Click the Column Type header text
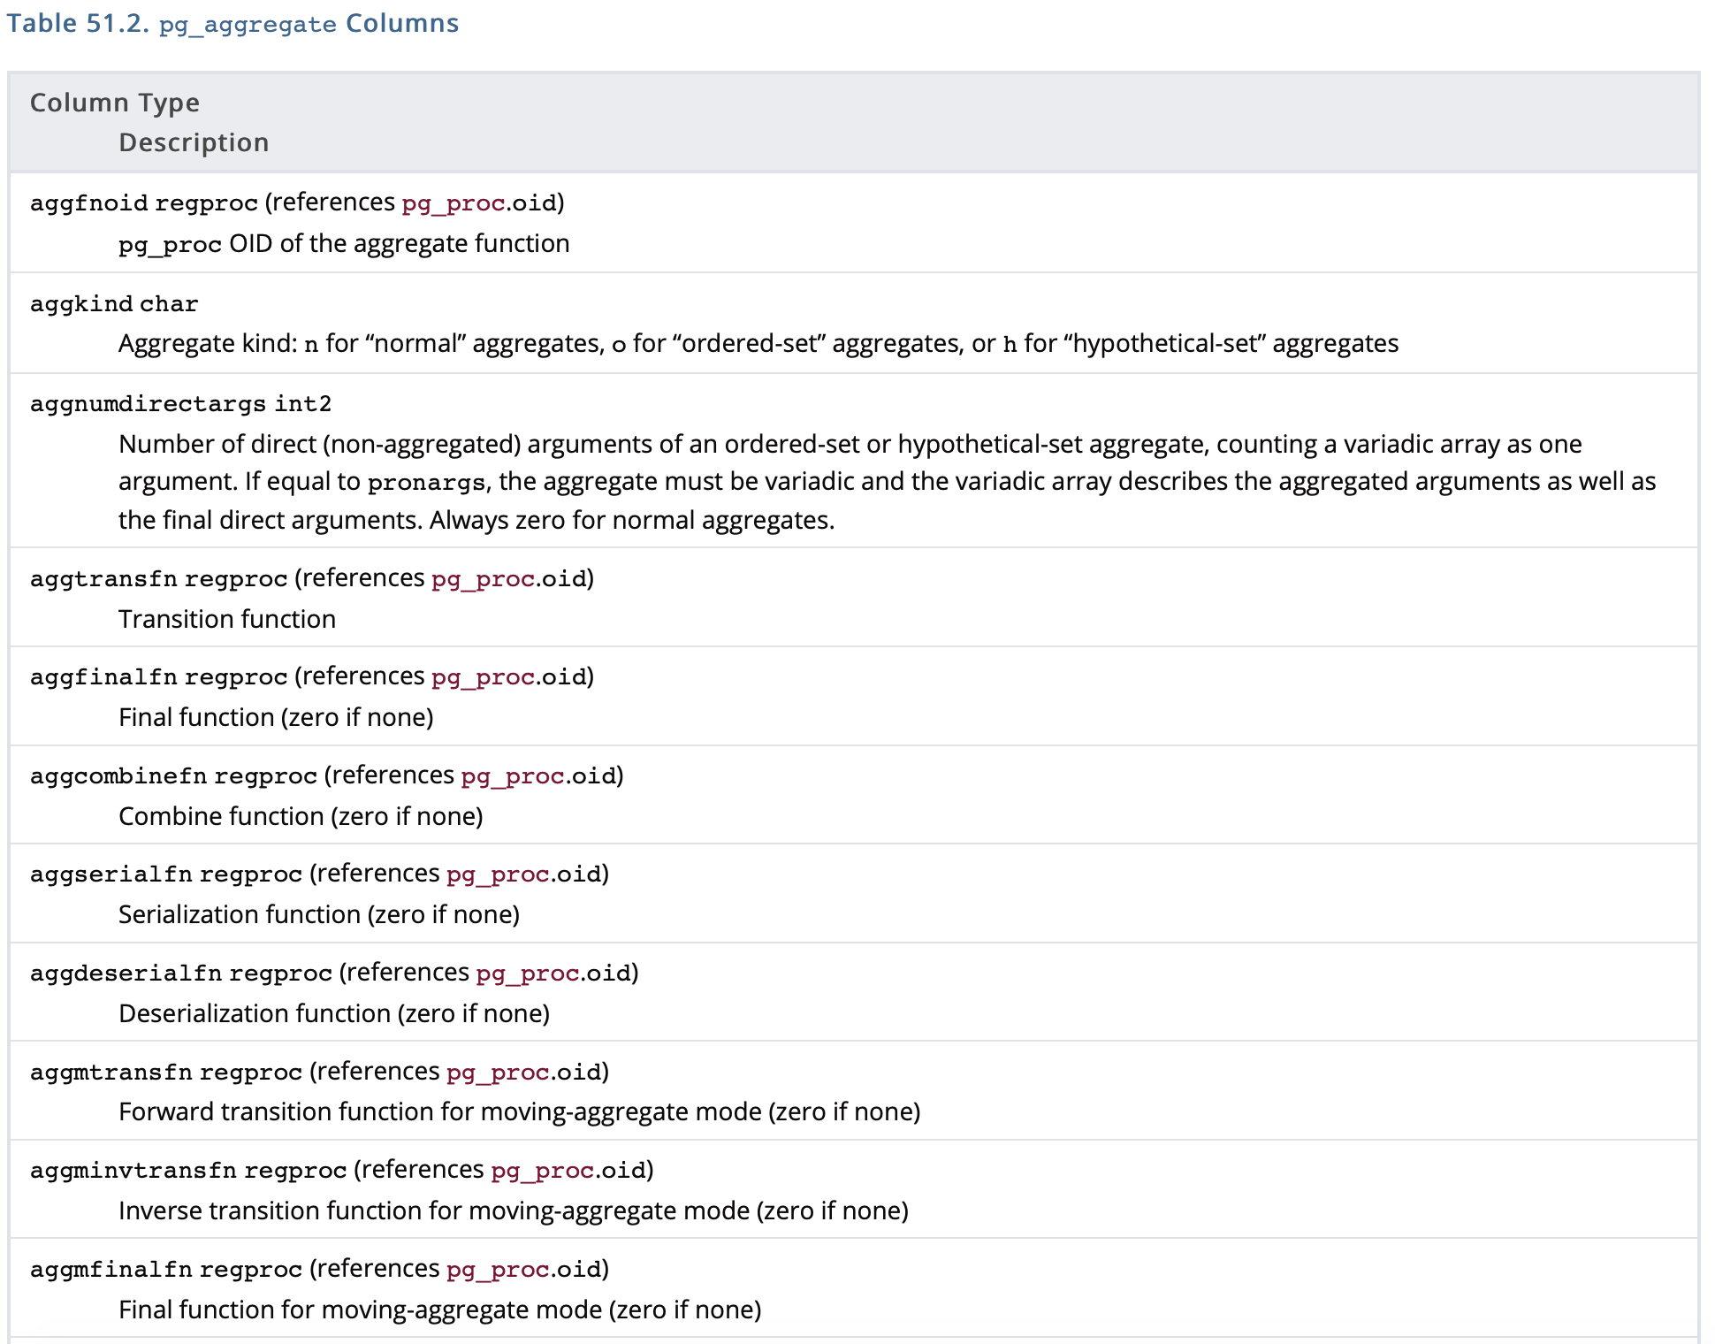This screenshot has height=1344, width=1715. 115,103
